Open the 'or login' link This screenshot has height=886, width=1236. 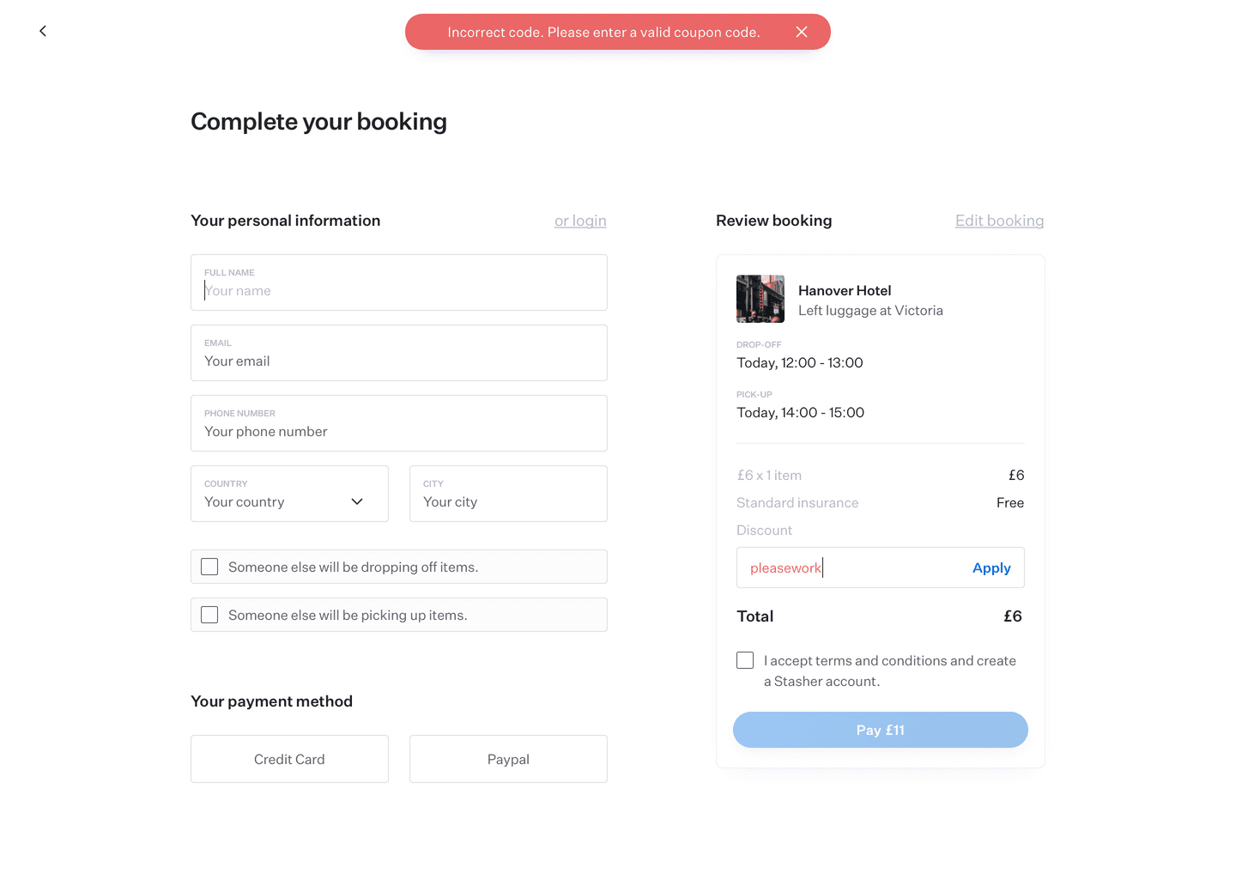click(580, 221)
